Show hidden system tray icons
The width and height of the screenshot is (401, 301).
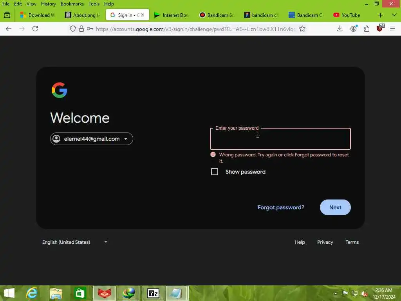[x=336, y=294]
